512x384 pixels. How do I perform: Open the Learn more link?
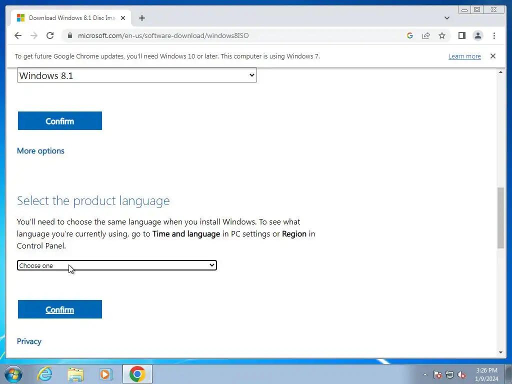464,56
